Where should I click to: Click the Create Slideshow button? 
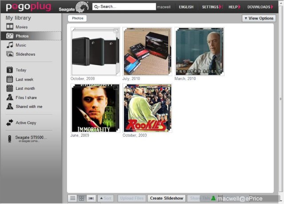[x=167, y=198]
